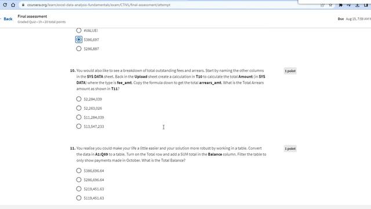
Task: Click the Final assessment title text
Action: [32, 16]
